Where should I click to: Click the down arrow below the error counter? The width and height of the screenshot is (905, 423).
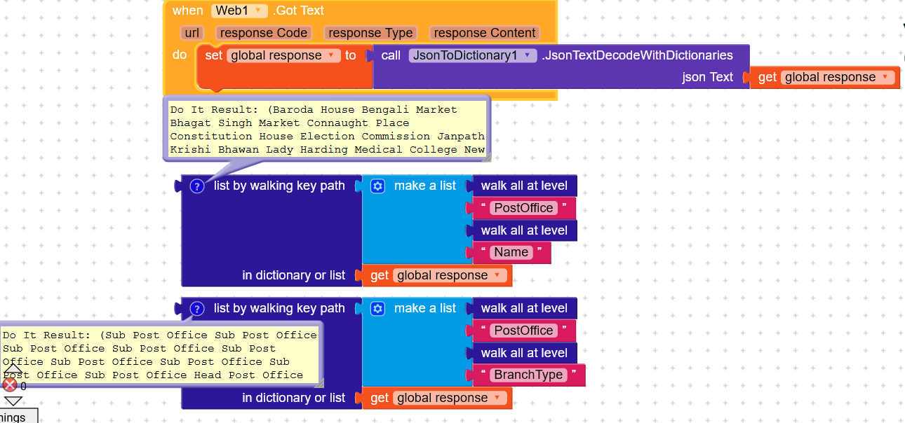pyautogui.click(x=13, y=400)
